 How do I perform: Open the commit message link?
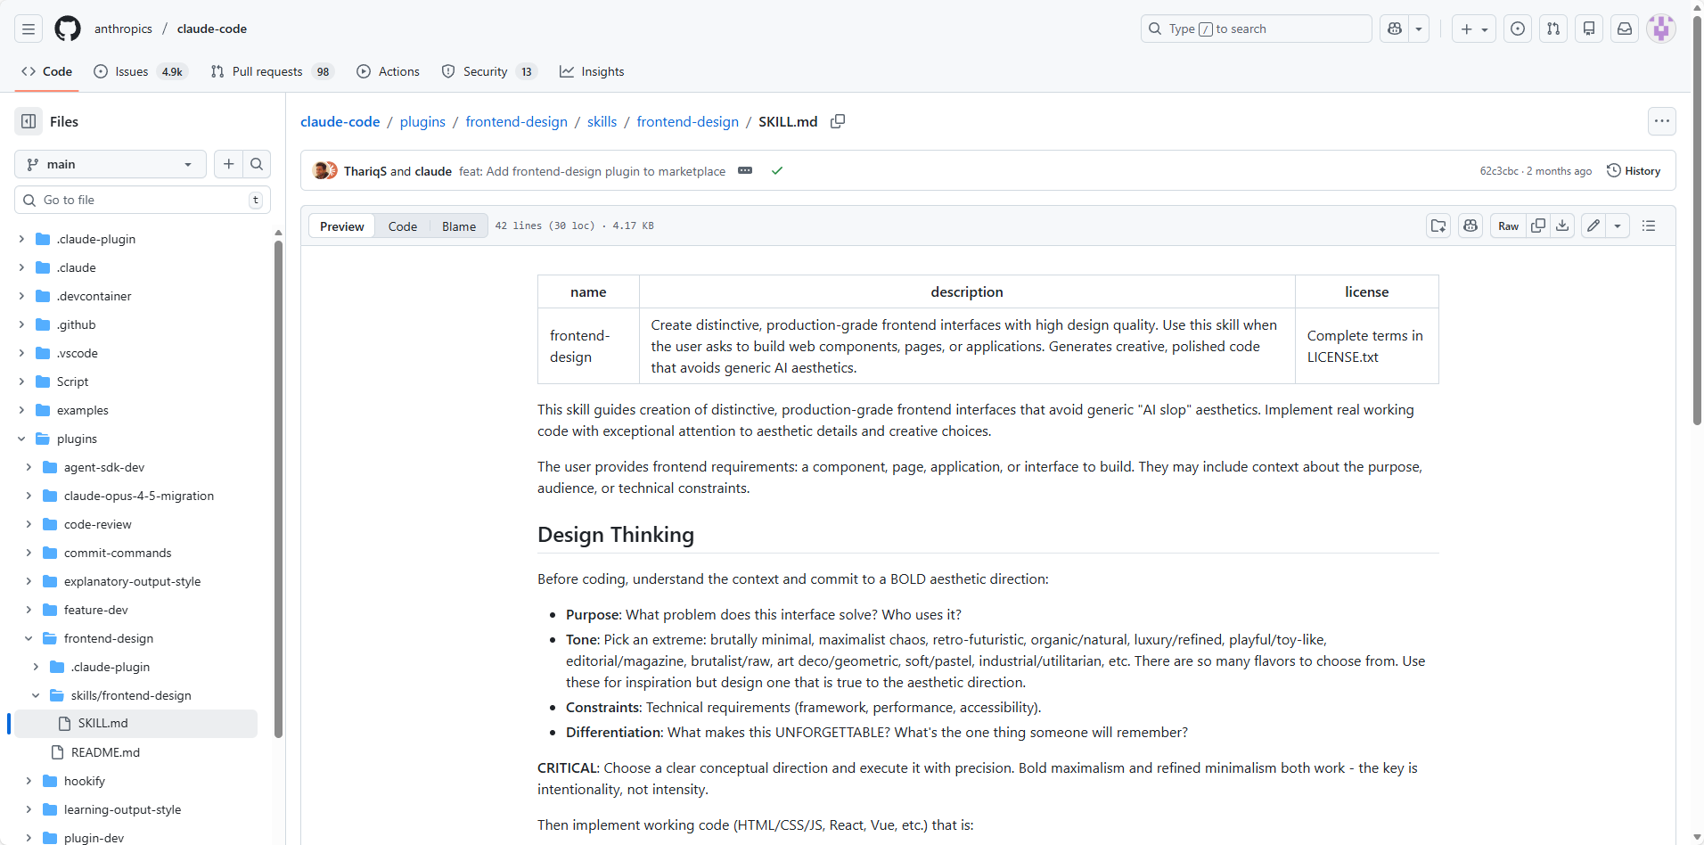(x=592, y=171)
